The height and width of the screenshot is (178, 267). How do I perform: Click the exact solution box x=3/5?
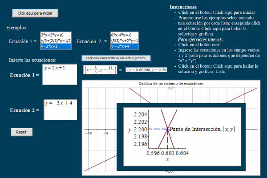pos(100,70)
